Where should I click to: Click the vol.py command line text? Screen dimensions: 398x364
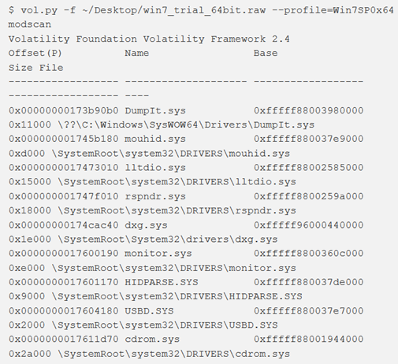(201, 10)
